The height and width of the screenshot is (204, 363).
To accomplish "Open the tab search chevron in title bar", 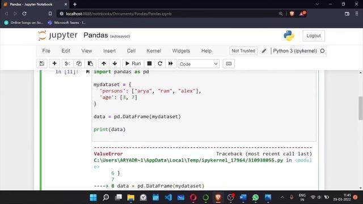I will coord(318,4).
